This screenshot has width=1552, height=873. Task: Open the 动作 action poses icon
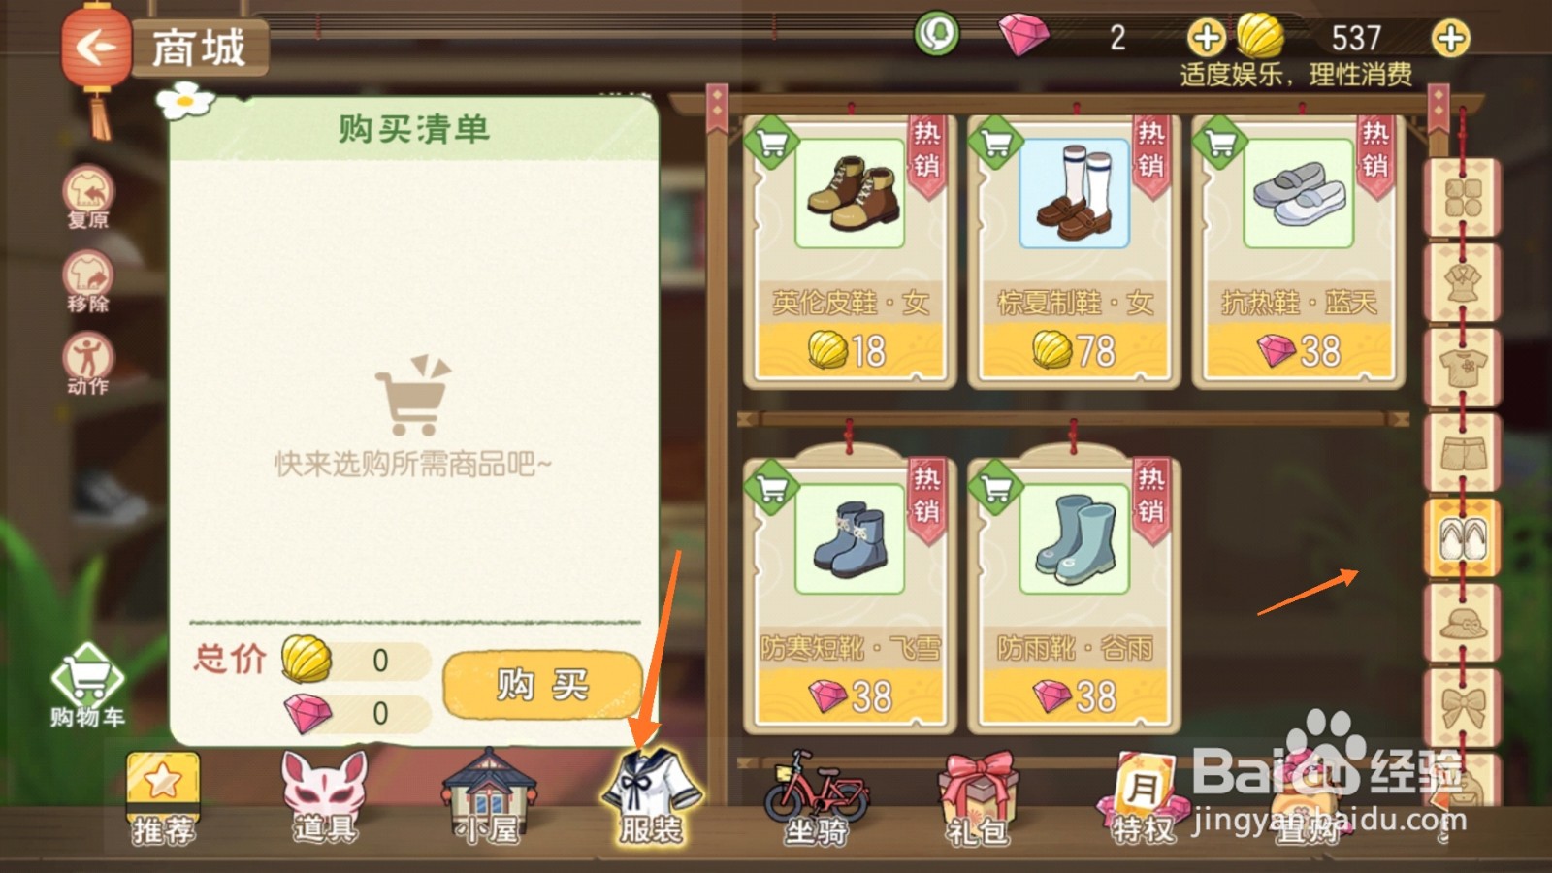tap(88, 364)
